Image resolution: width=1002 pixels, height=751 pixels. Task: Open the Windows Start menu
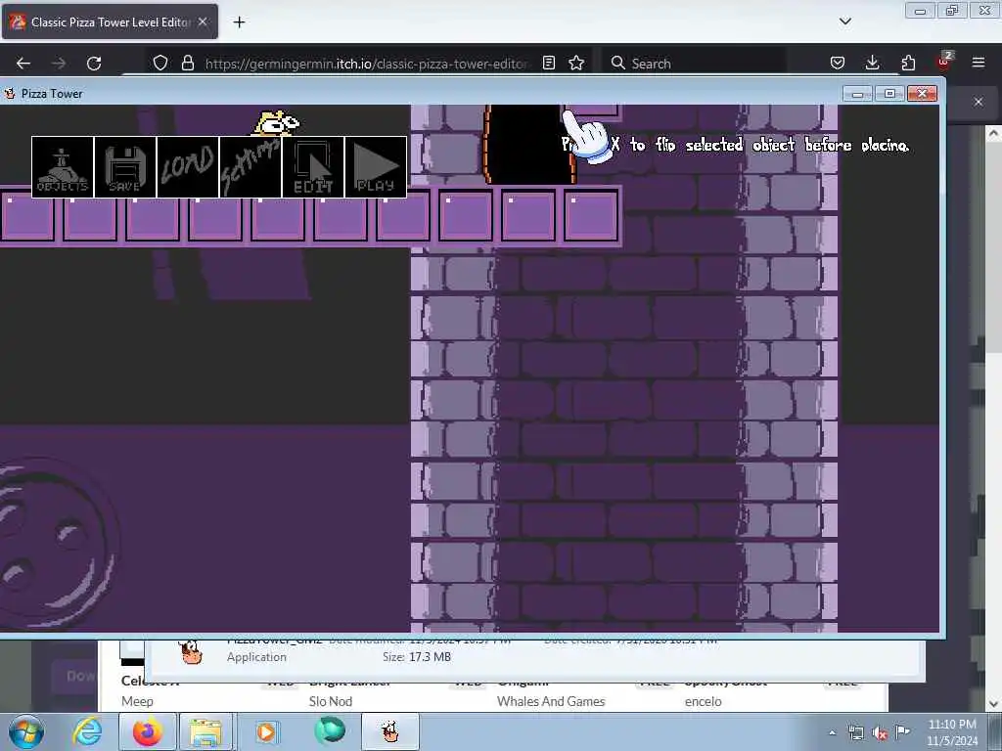(x=26, y=731)
